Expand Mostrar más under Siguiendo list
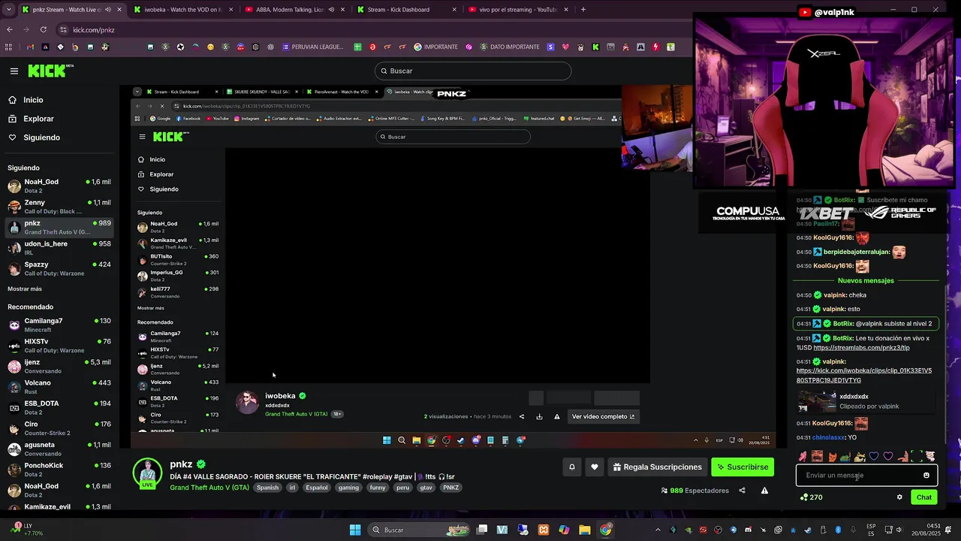961x541 pixels. [x=25, y=289]
